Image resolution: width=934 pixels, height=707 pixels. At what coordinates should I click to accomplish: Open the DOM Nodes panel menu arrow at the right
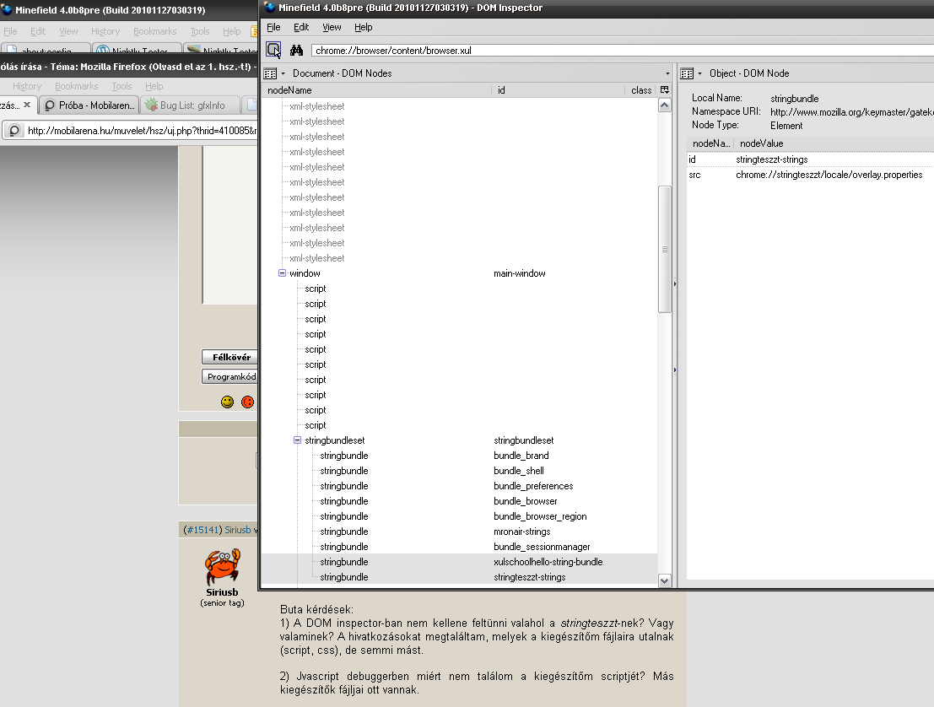[667, 73]
